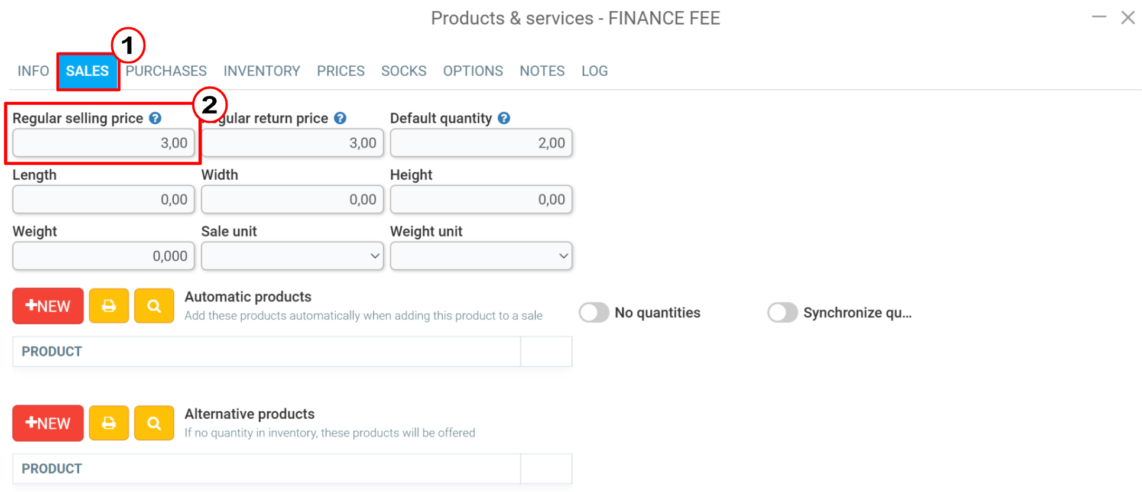The image size is (1142, 492).
Task: Add a NEW alternative product
Action: click(x=48, y=423)
